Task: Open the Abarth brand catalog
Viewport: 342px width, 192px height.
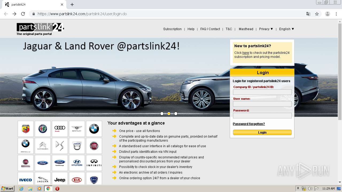Action: 26,129
